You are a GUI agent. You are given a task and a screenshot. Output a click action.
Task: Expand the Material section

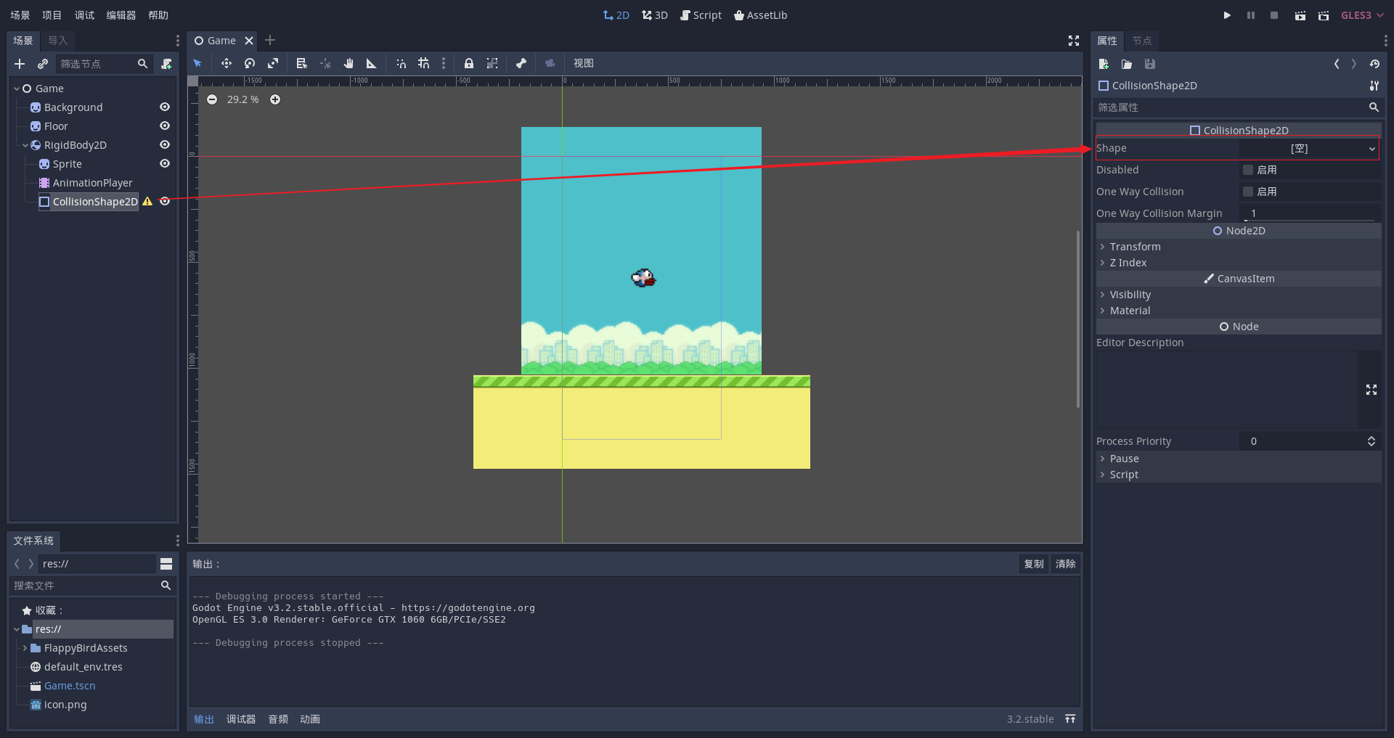coord(1238,311)
